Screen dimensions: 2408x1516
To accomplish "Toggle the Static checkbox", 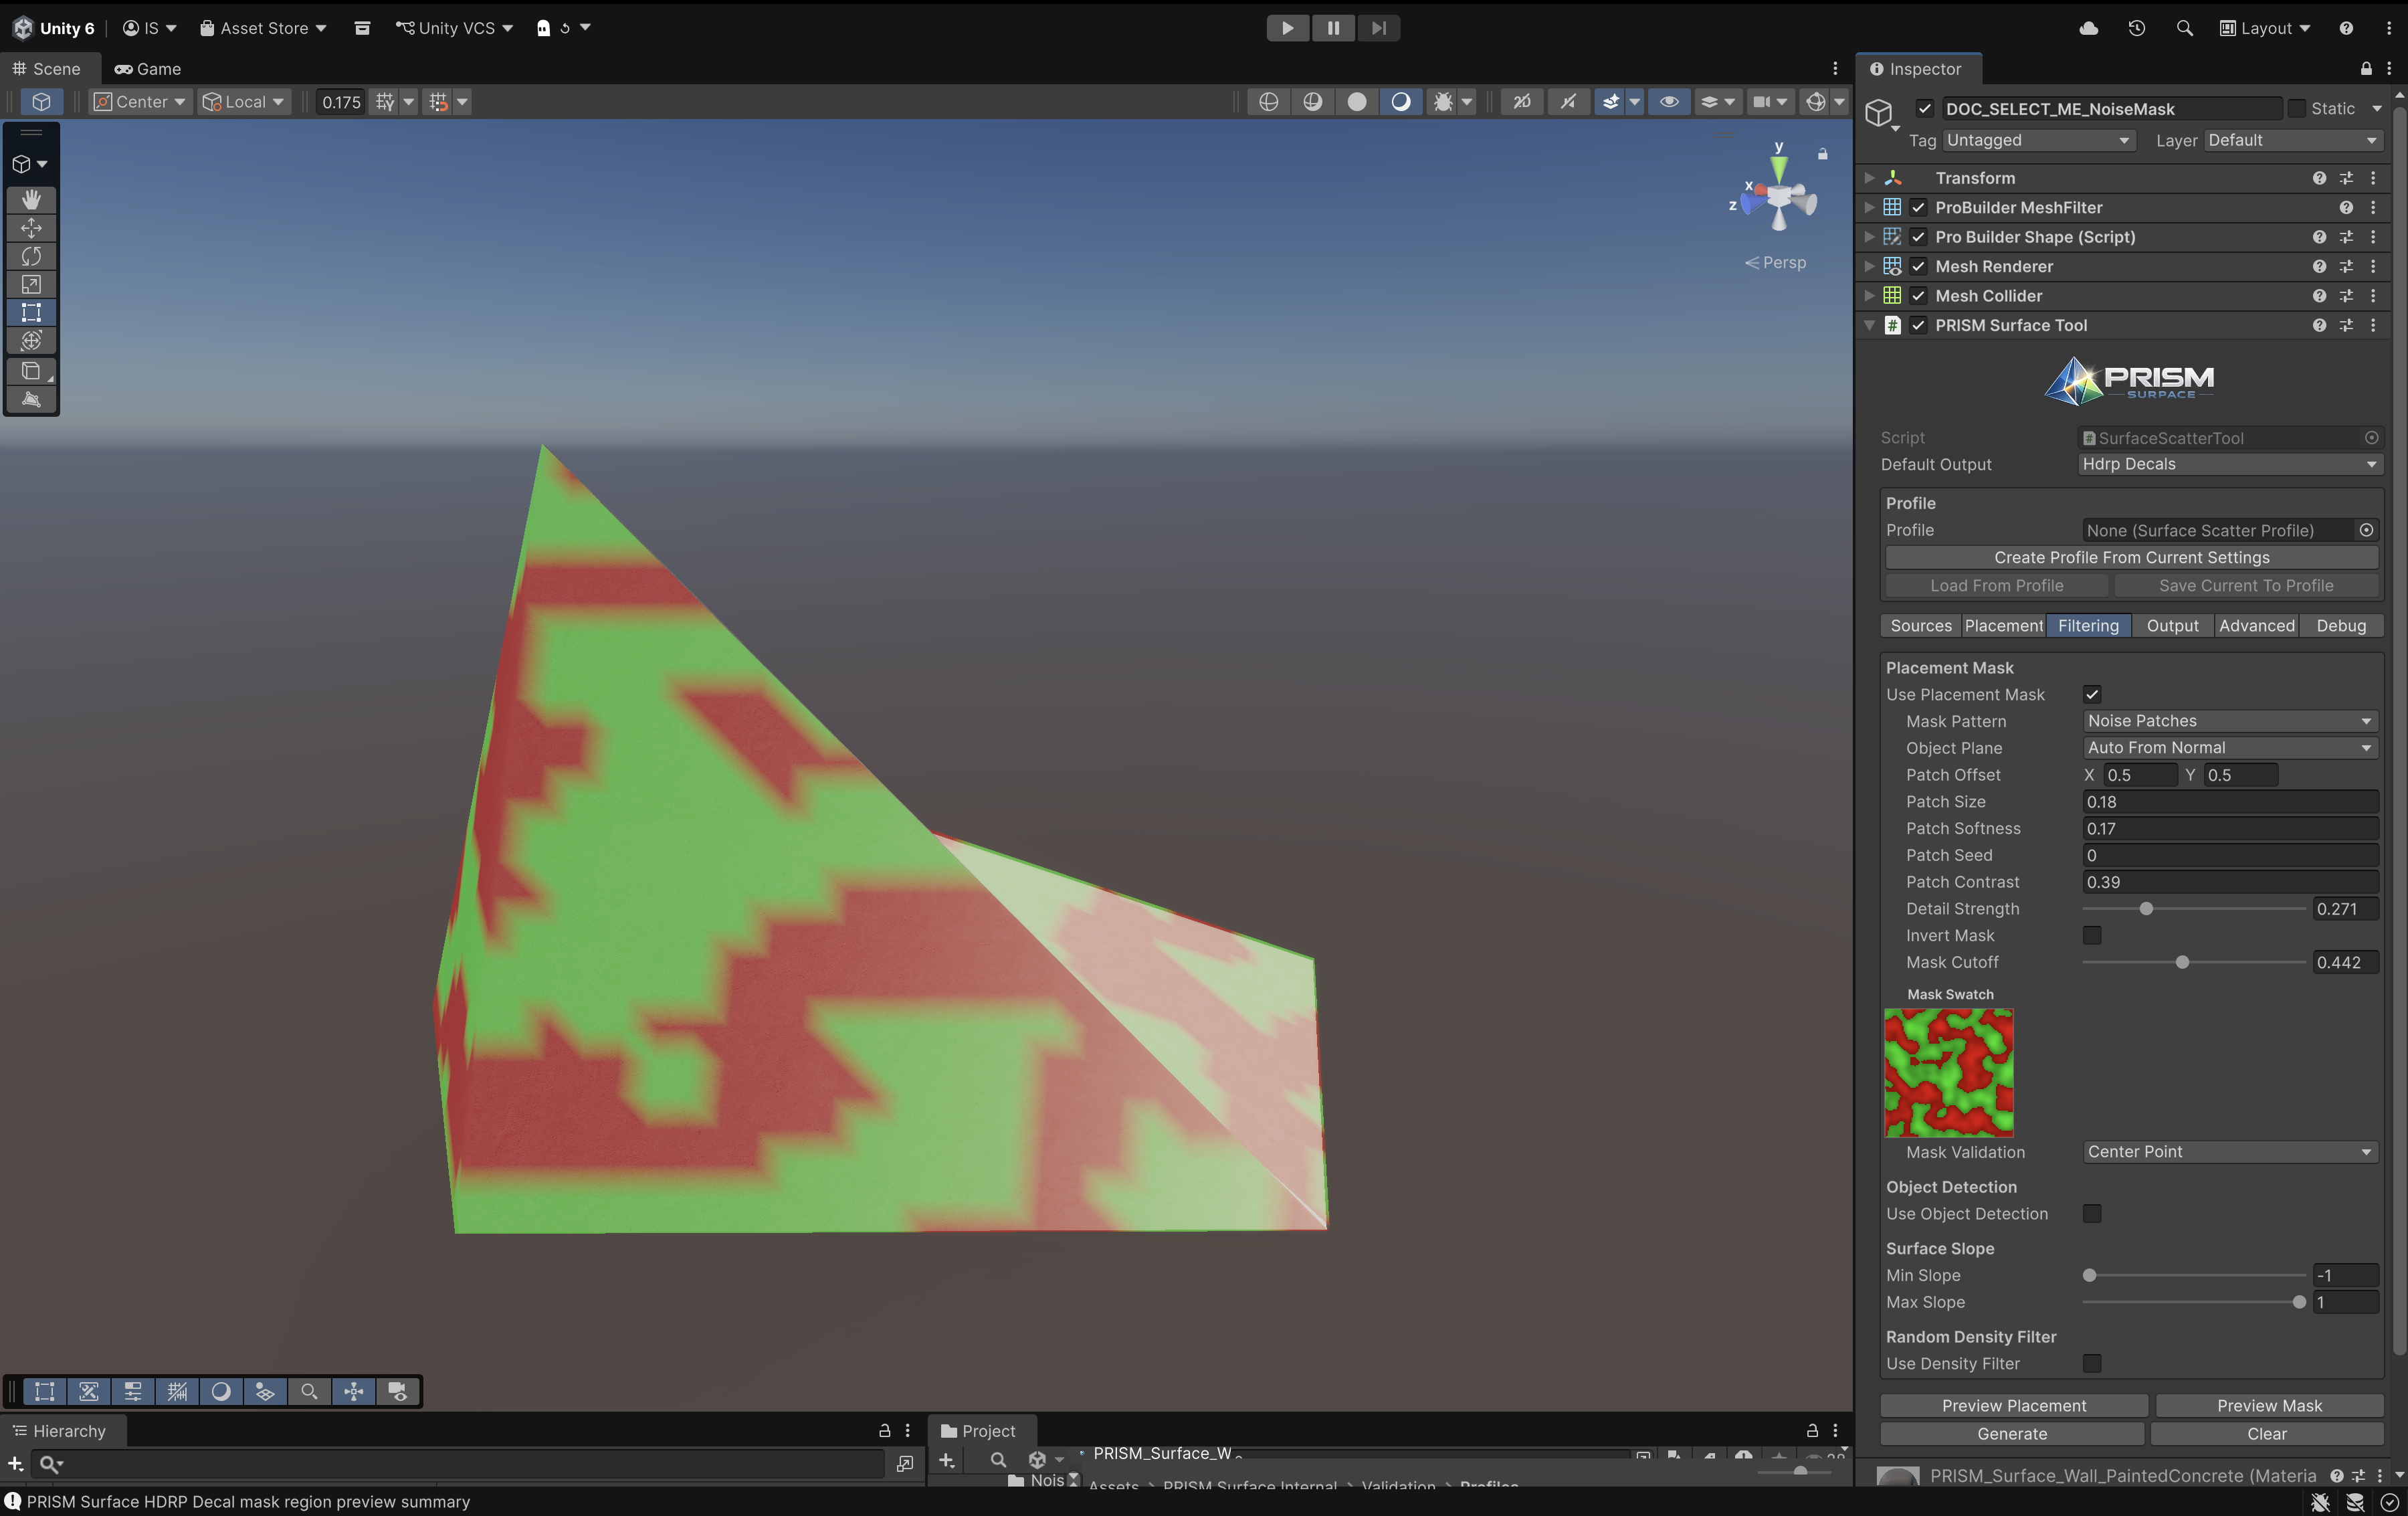I will click(x=2296, y=109).
